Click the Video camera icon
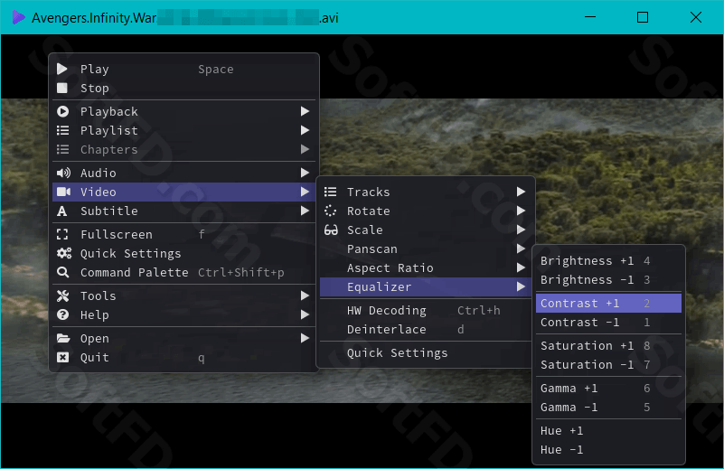Screen dimensions: 724x469 pyautogui.click(x=63, y=192)
